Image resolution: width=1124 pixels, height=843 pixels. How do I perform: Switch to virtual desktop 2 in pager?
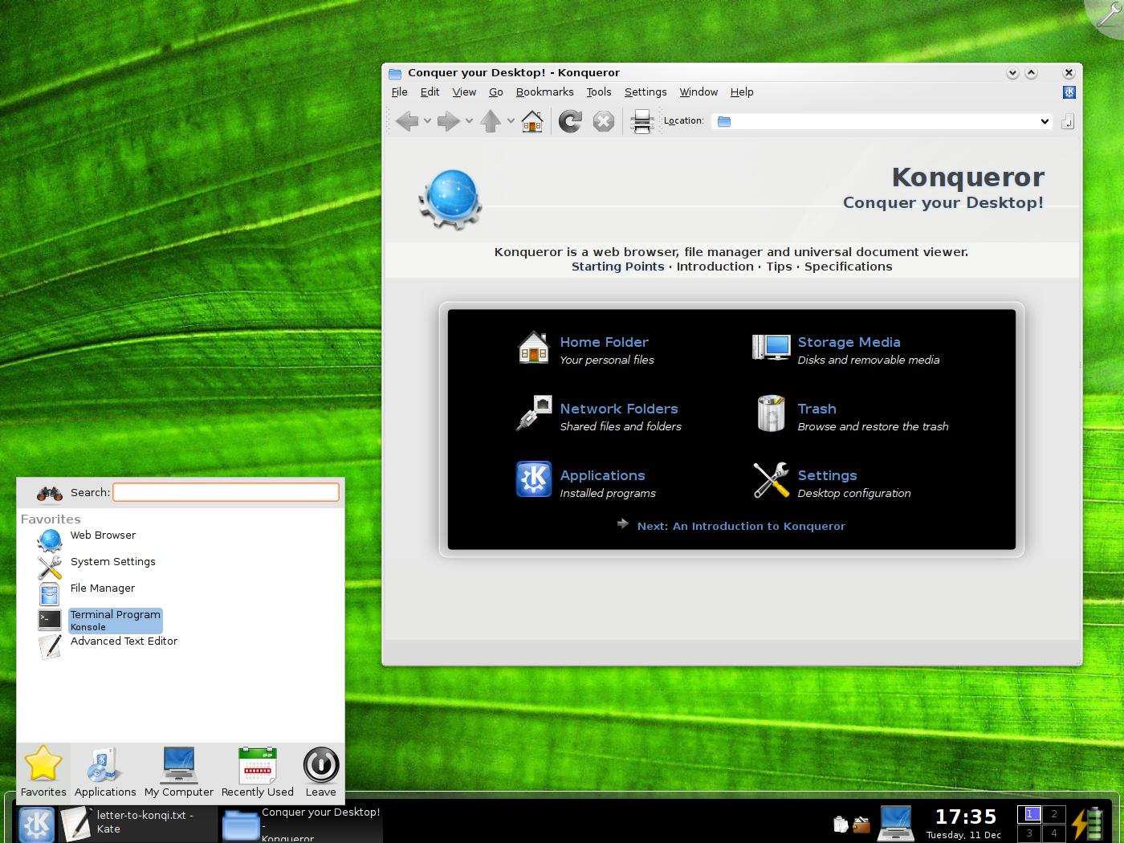click(x=1054, y=814)
